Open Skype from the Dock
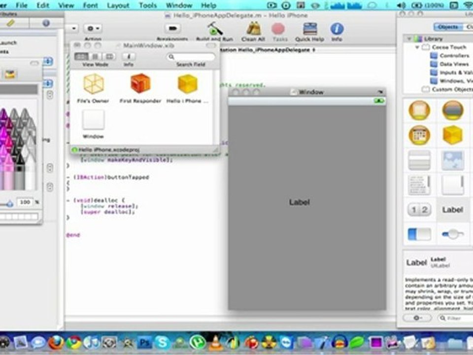473x355 pixels. [162, 342]
